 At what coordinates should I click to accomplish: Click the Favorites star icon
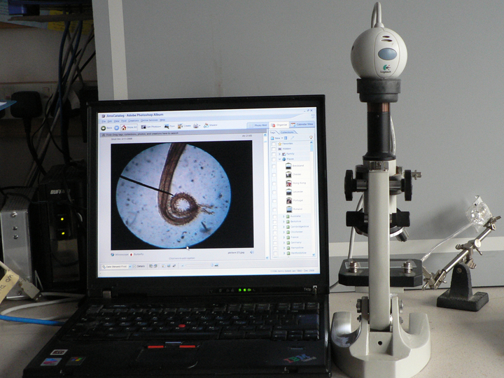point(279,143)
